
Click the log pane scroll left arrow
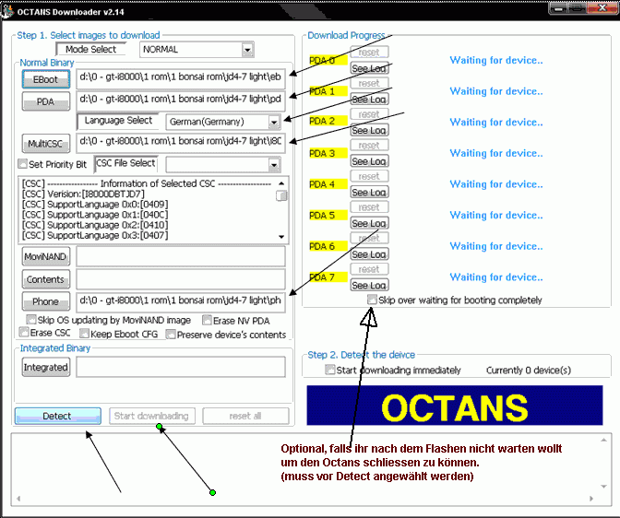tap(18, 499)
